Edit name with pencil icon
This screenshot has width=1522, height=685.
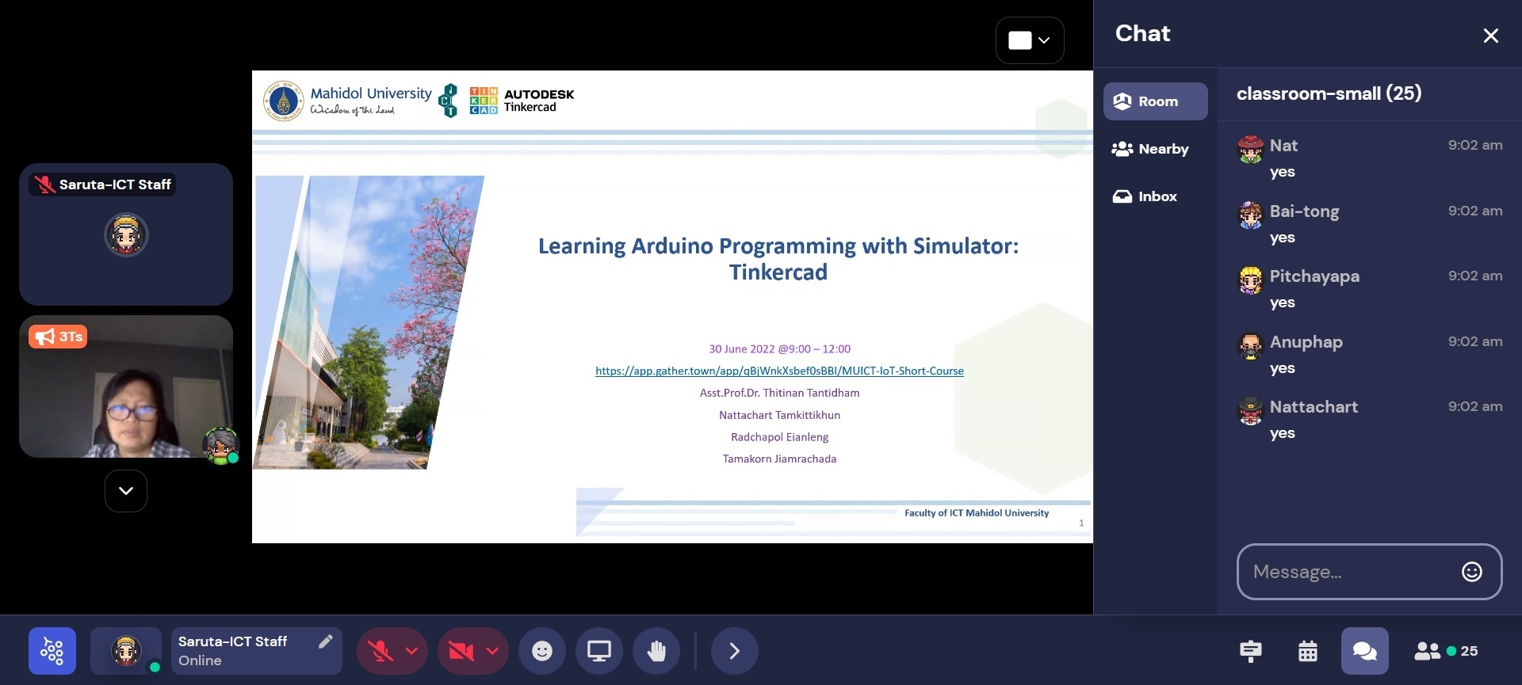[x=325, y=641]
